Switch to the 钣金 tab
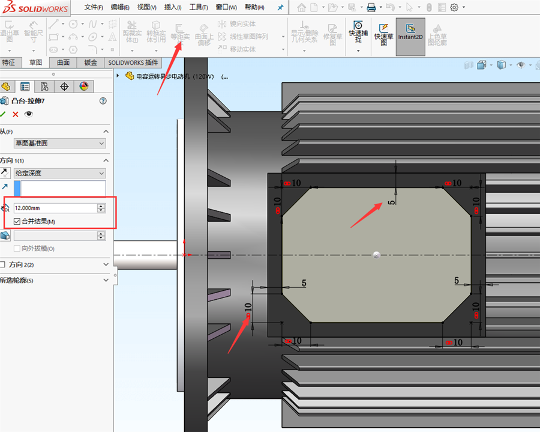The height and width of the screenshot is (432, 540). (x=91, y=62)
